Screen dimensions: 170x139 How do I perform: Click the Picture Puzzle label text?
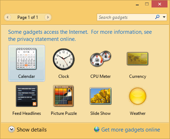[64, 113]
